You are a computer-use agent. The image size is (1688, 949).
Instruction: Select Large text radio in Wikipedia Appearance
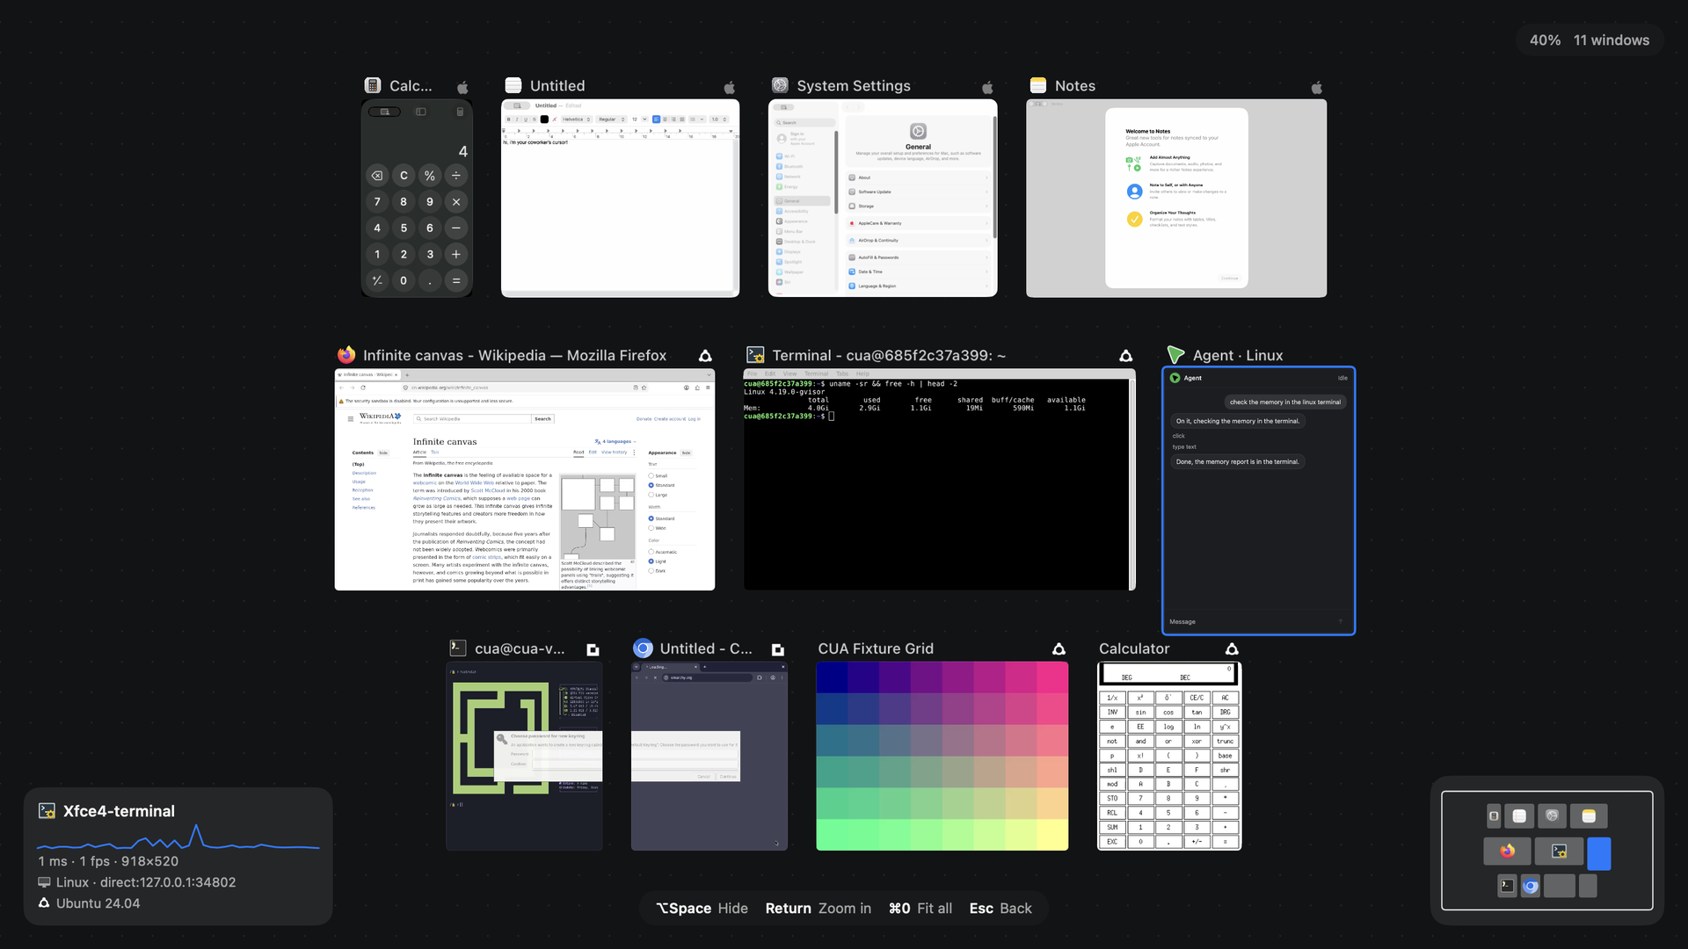[x=651, y=495]
